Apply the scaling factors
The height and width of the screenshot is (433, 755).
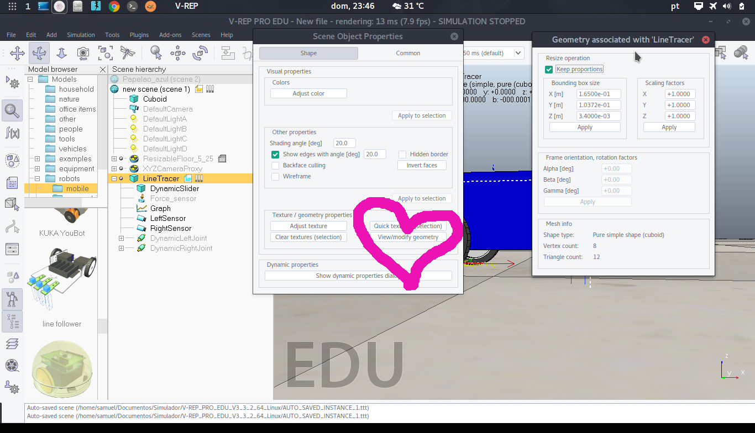pyautogui.click(x=669, y=127)
